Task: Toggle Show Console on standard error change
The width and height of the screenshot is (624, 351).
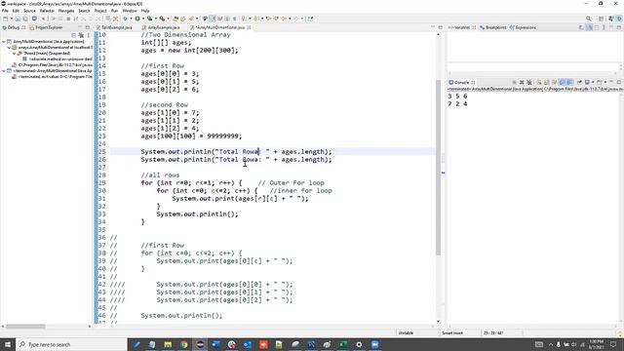Action: click(569, 82)
